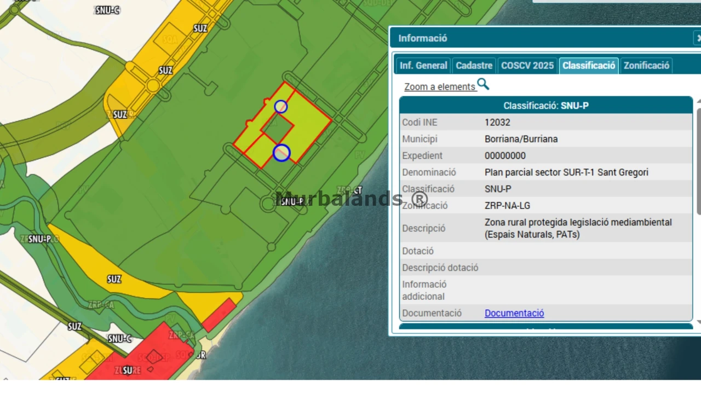This screenshot has width=701, height=394.
Task: Expand the partially visible section below Documentació
Action: 546,327
